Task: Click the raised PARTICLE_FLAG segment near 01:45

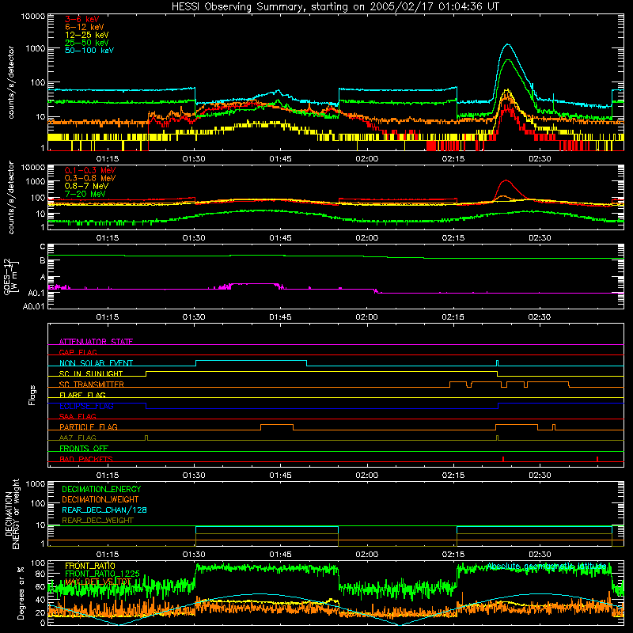Action: 277,425
